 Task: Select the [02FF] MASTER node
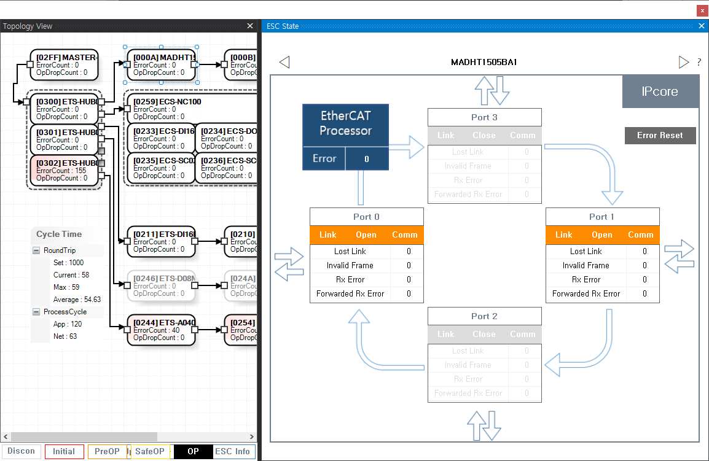coord(64,65)
